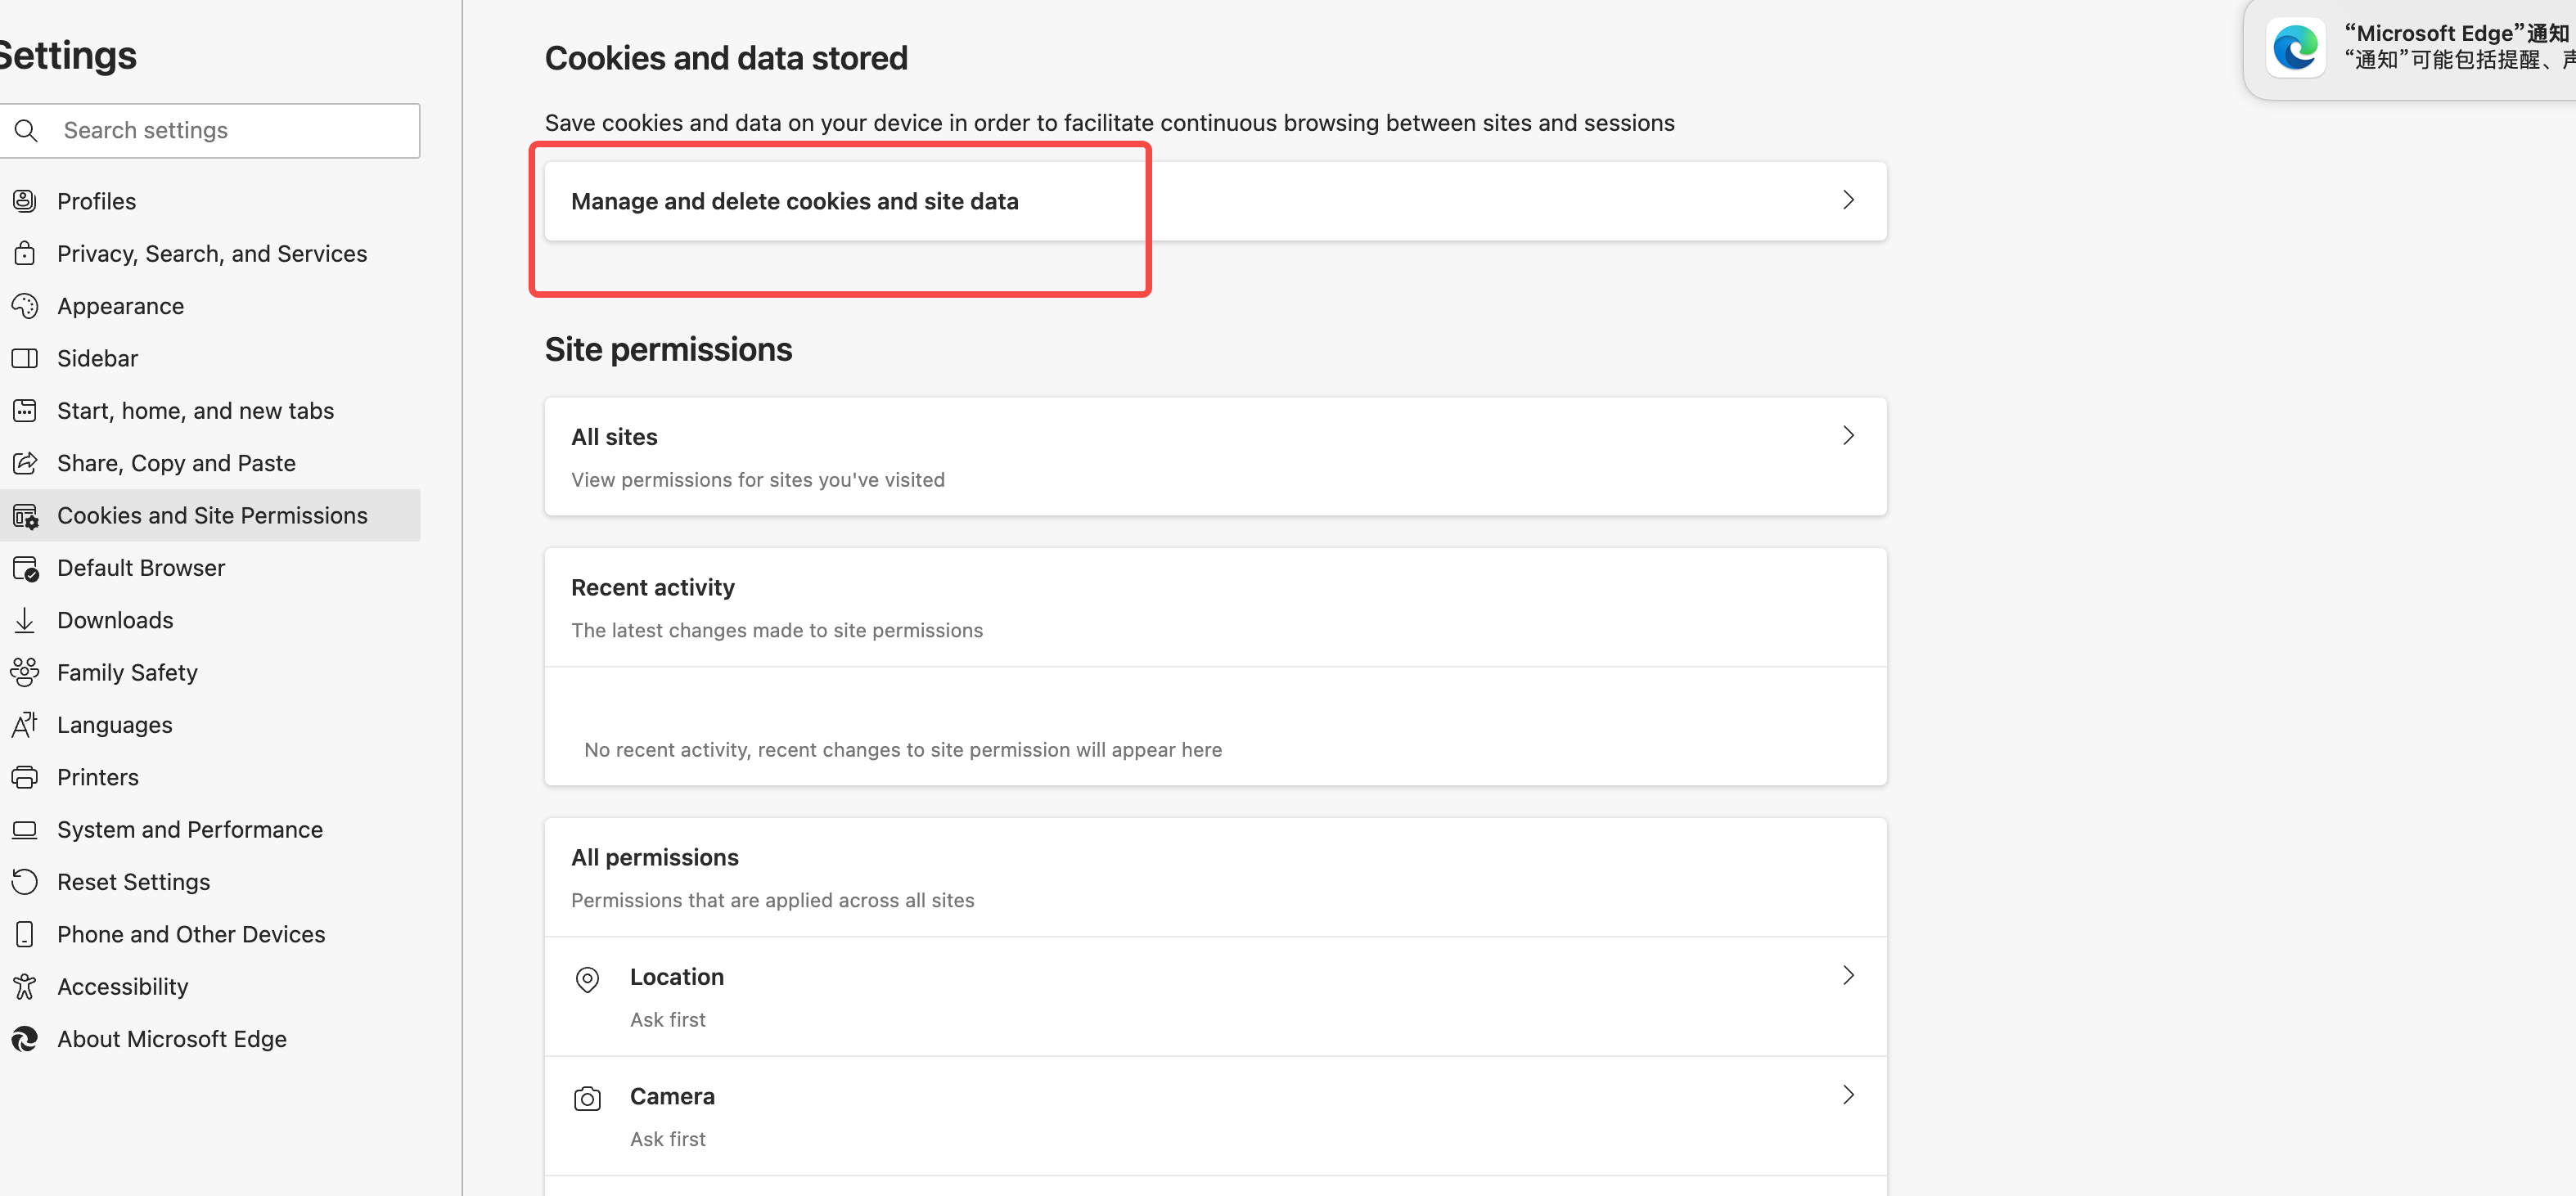The height and width of the screenshot is (1196, 2576).
Task: Select Languages in settings sidebar
Action: (114, 725)
